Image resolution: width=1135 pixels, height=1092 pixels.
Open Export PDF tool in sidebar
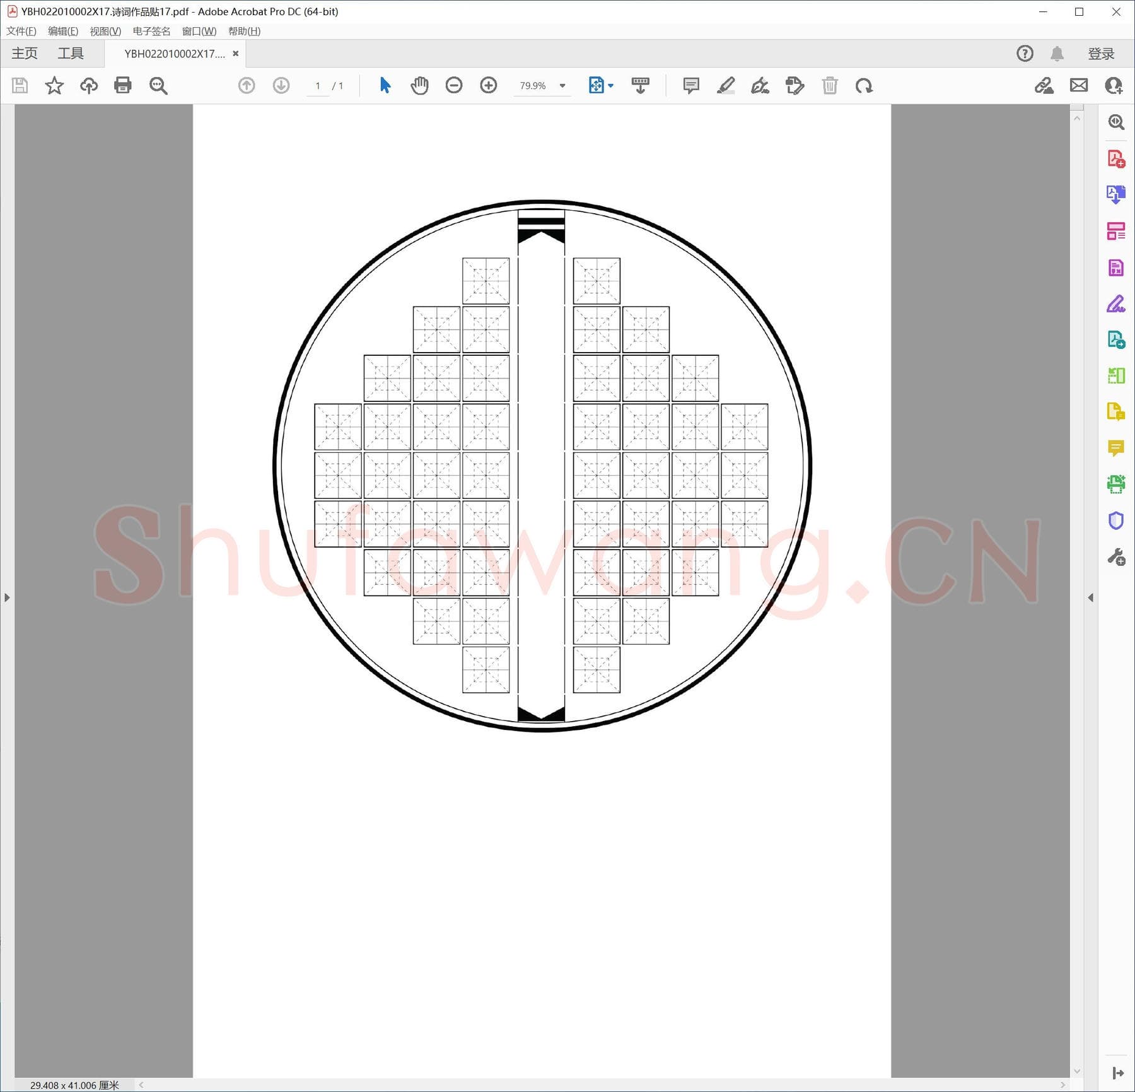(1116, 194)
